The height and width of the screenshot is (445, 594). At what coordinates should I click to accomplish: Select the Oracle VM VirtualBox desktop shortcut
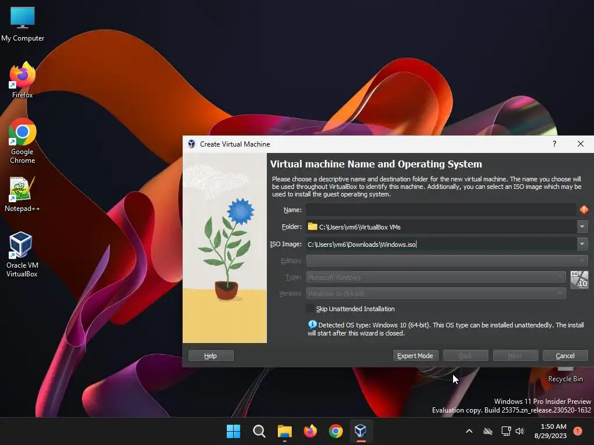(22, 254)
